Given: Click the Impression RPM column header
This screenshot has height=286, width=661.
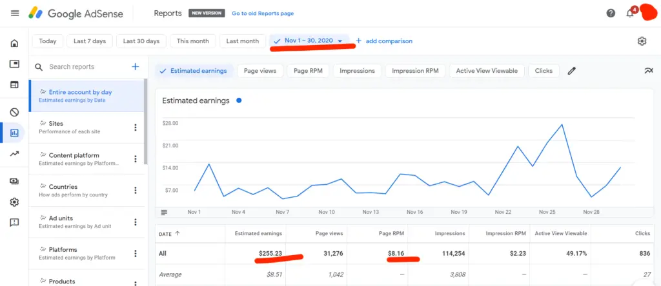Looking at the screenshot, I should (x=506, y=233).
